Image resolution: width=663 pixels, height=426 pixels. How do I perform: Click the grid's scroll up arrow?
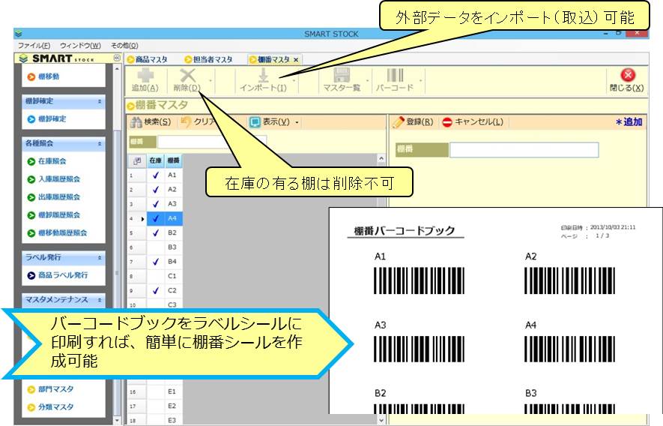381,159
